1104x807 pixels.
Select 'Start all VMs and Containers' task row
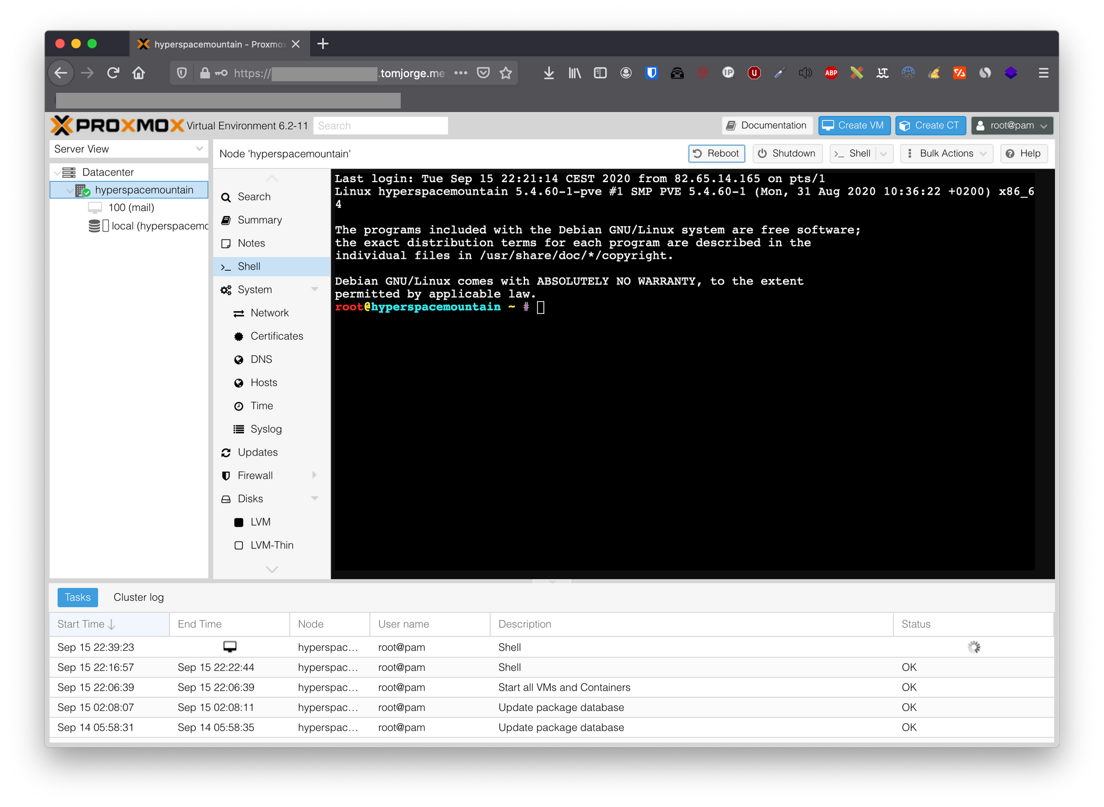pos(551,687)
